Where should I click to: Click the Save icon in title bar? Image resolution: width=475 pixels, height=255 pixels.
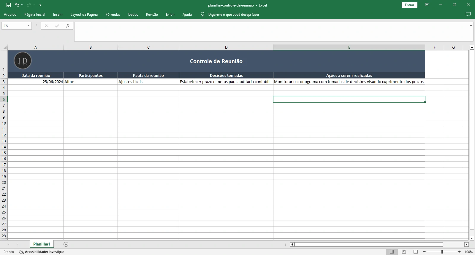pos(9,5)
